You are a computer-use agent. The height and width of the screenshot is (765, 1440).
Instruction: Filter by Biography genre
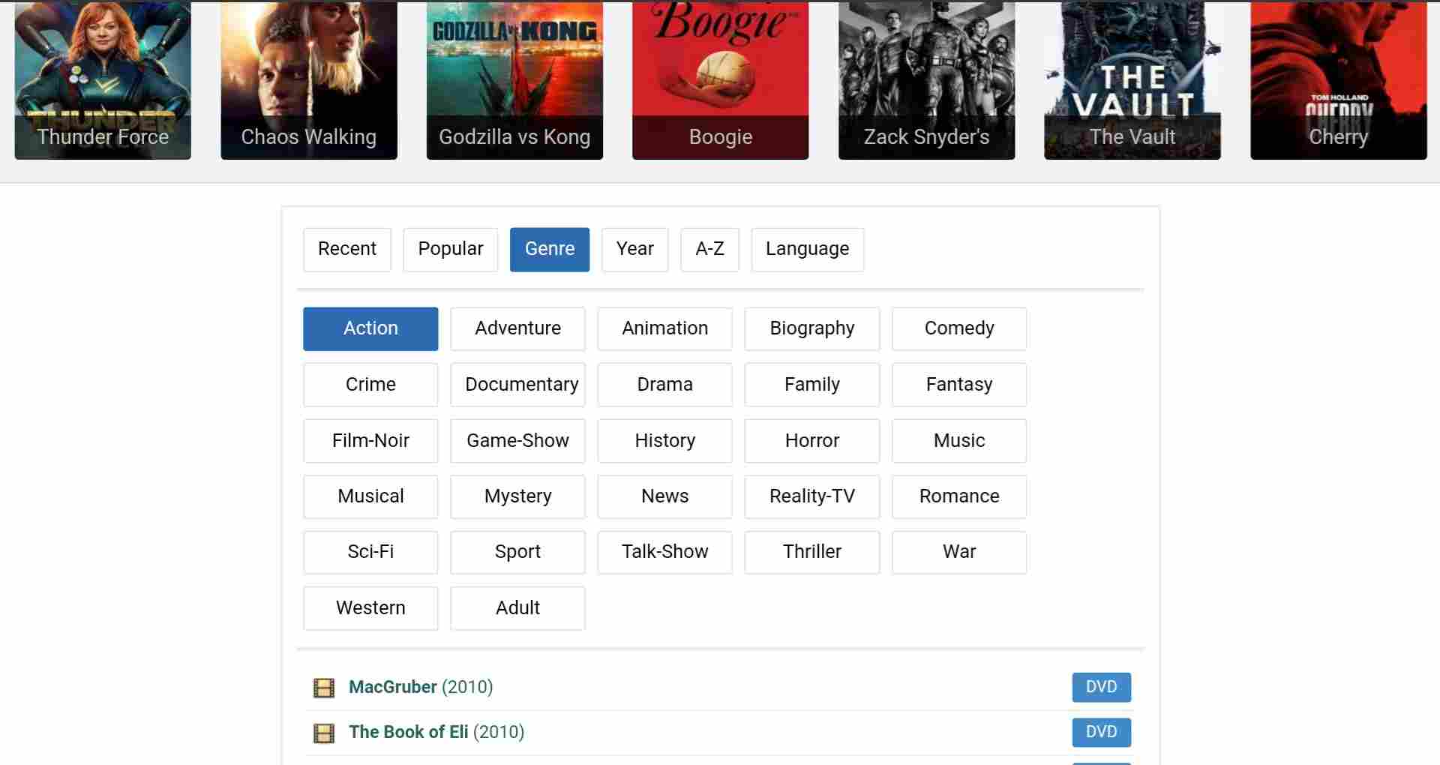(x=812, y=329)
